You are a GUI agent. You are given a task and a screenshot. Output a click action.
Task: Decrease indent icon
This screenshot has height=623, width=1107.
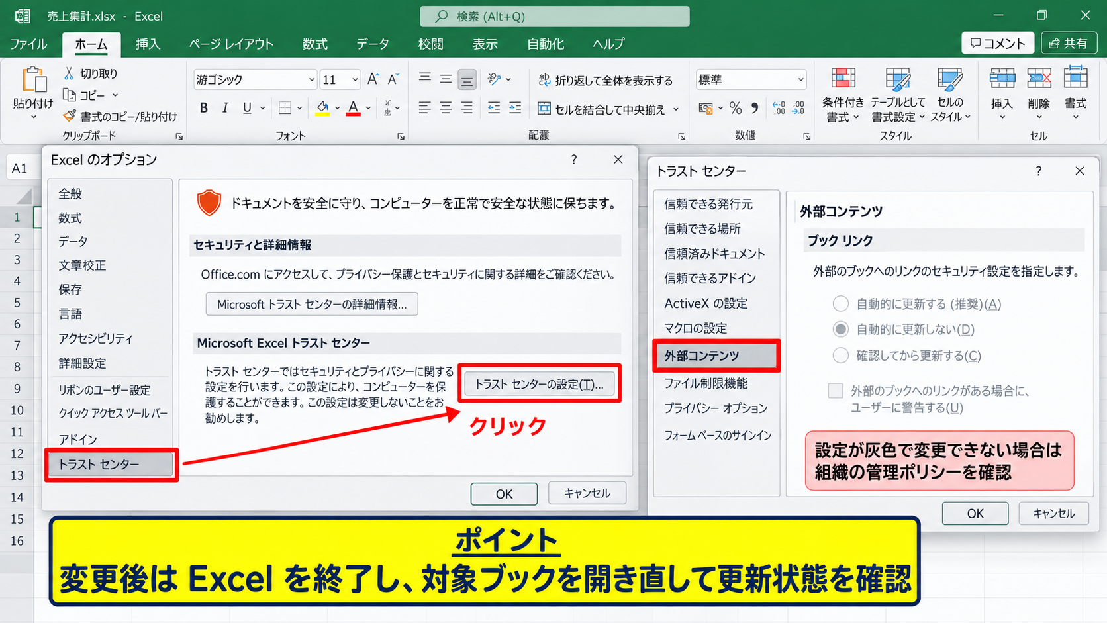tap(494, 107)
